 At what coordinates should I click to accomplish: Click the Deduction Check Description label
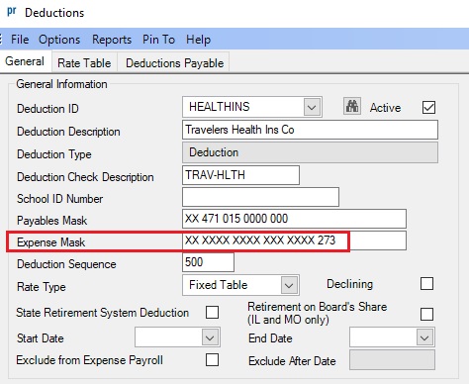(x=85, y=177)
